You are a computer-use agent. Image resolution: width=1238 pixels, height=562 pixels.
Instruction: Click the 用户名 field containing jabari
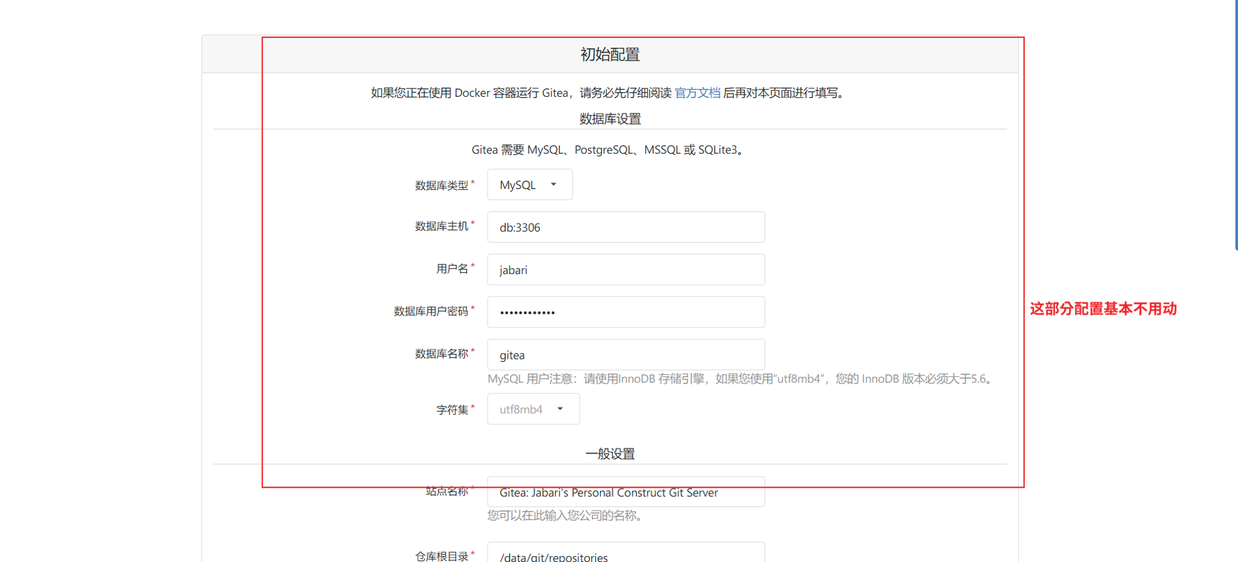625,270
